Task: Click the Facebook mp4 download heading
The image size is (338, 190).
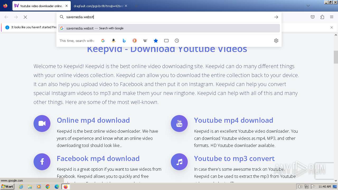Action: 98,159
